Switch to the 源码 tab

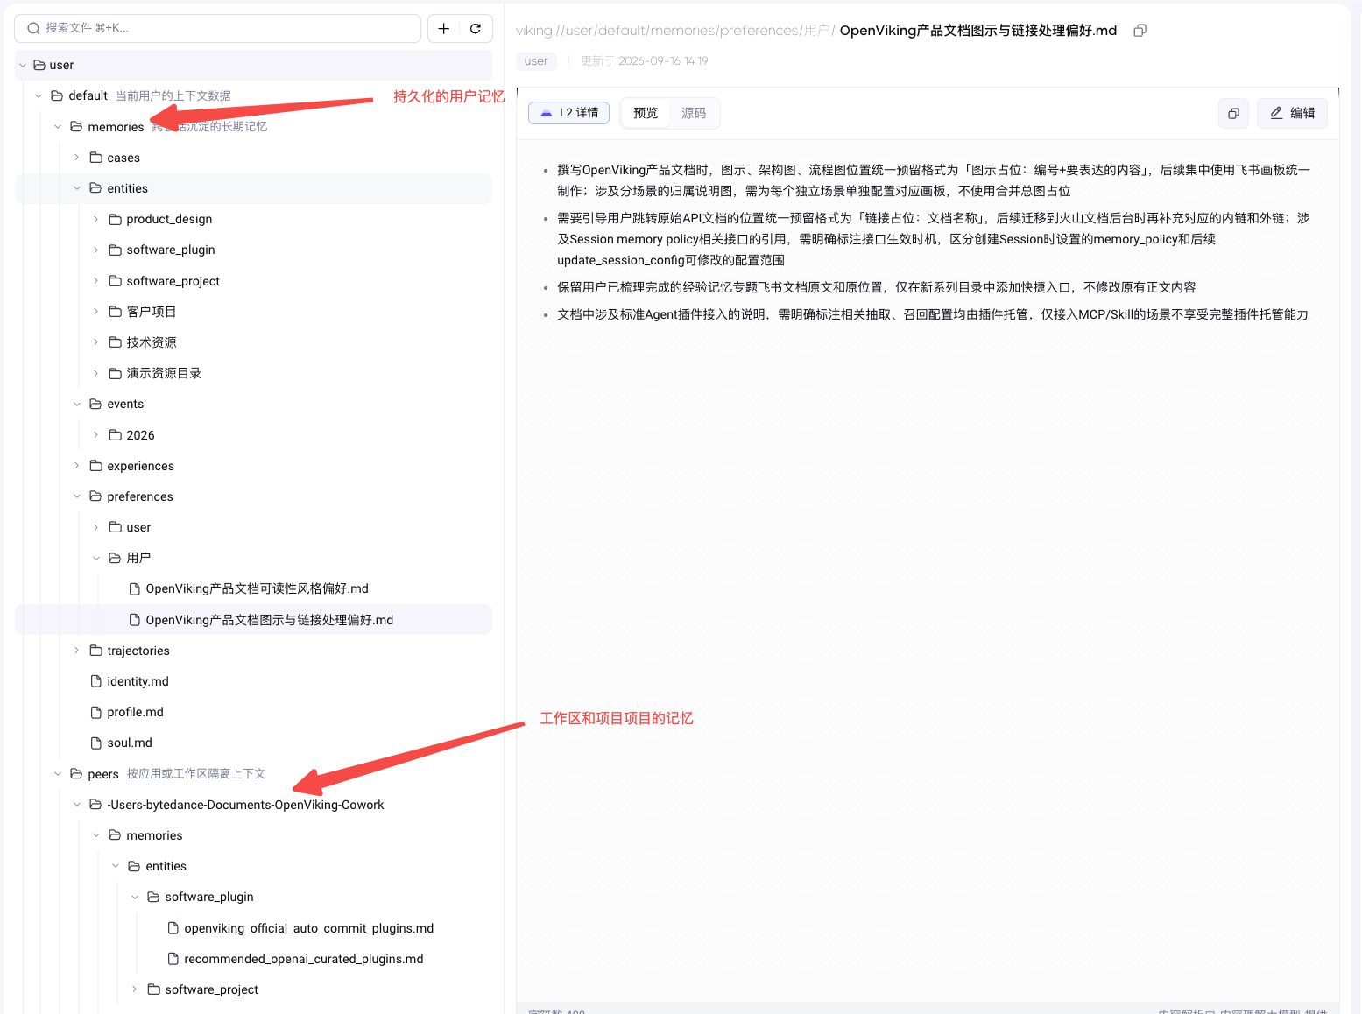click(x=694, y=113)
